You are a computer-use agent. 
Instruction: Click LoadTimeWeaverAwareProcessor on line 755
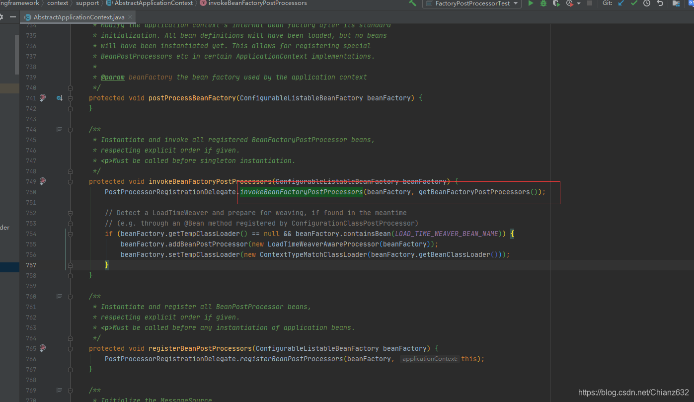coord(323,244)
